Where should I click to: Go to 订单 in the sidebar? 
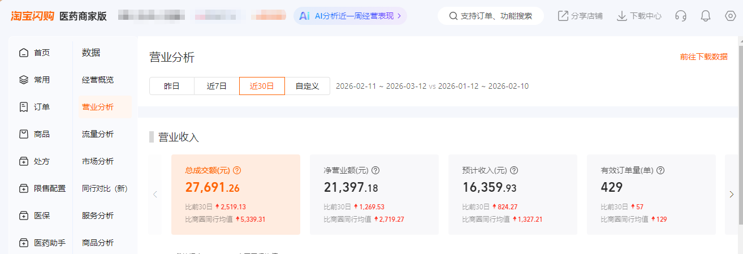(x=41, y=107)
